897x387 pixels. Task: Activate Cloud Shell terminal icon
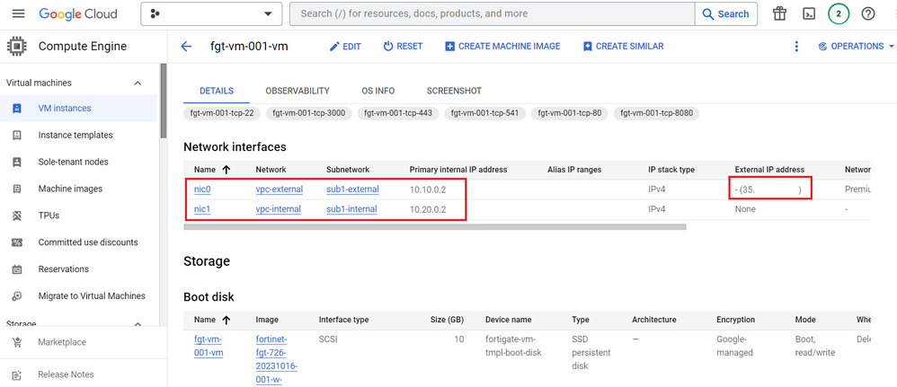(x=809, y=14)
